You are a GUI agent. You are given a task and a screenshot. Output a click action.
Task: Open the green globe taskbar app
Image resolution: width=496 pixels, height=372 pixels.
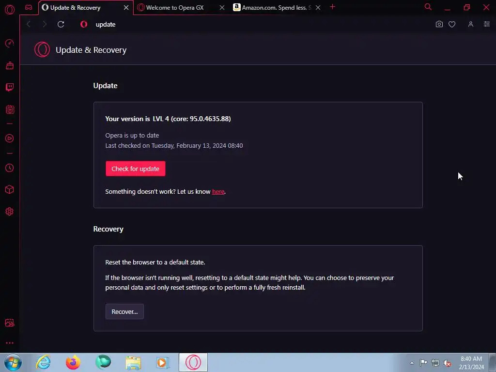tap(103, 362)
